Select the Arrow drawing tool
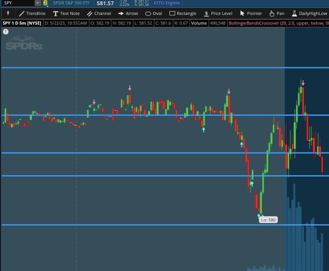This screenshot has height=271, width=329. point(128,14)
